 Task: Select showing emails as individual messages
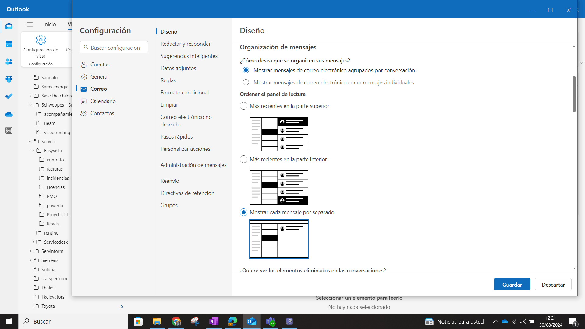[x=246, y=82]
